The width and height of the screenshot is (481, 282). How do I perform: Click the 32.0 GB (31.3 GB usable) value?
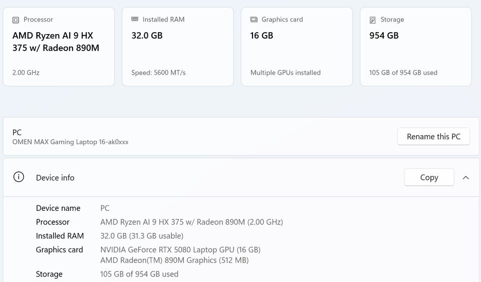click(x=142, y=236)
